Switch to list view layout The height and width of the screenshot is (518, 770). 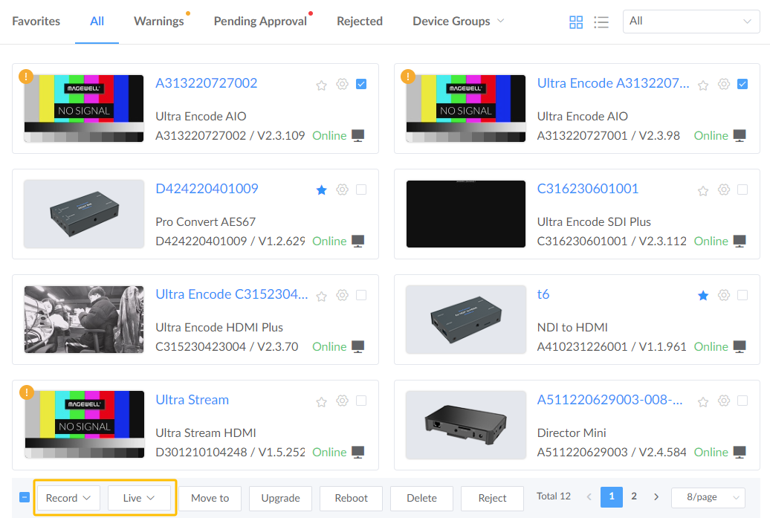(x=601, y=22)
